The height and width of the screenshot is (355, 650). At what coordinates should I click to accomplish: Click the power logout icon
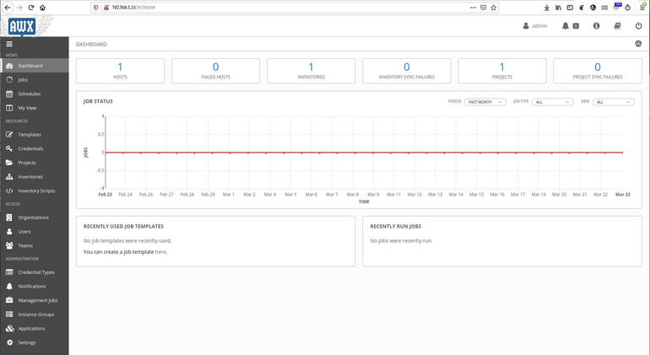click(638, 26)
